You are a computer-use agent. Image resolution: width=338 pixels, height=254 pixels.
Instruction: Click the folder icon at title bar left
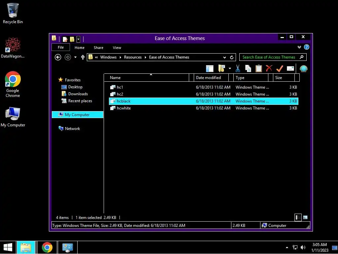(x=54, y=38)
